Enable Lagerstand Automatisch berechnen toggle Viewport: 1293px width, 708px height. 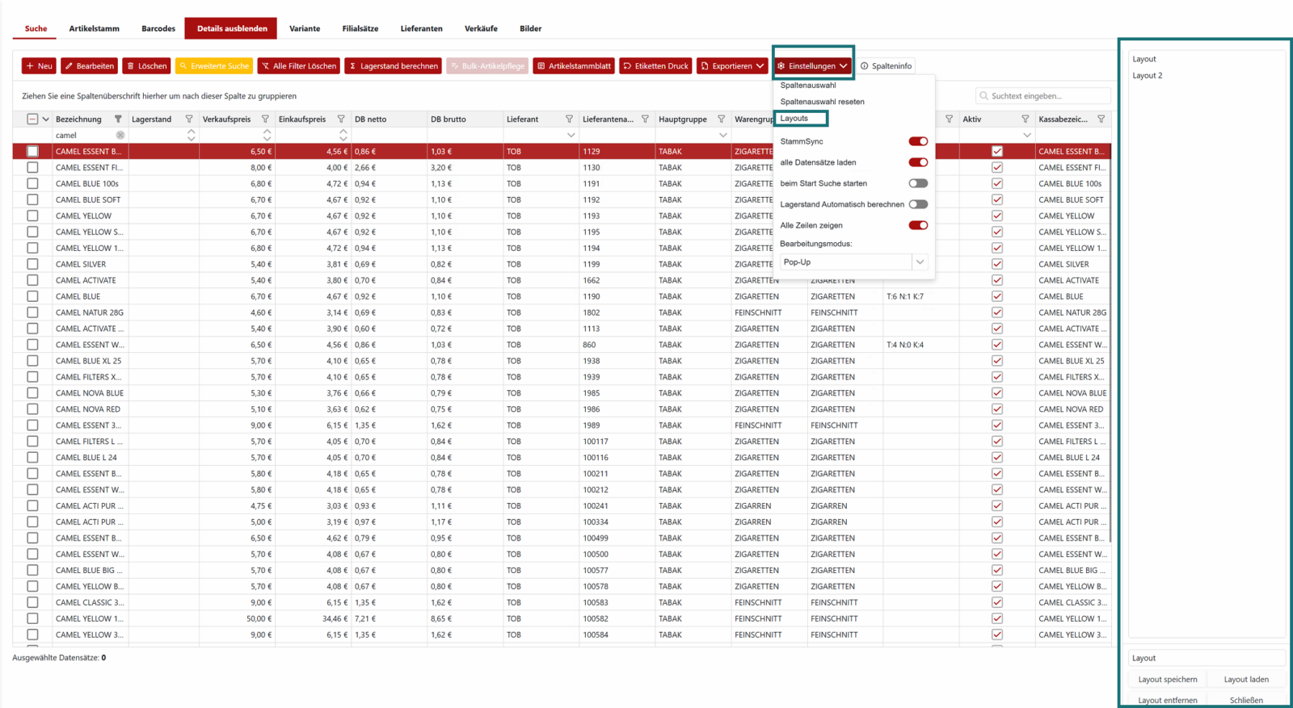(918, 204)
